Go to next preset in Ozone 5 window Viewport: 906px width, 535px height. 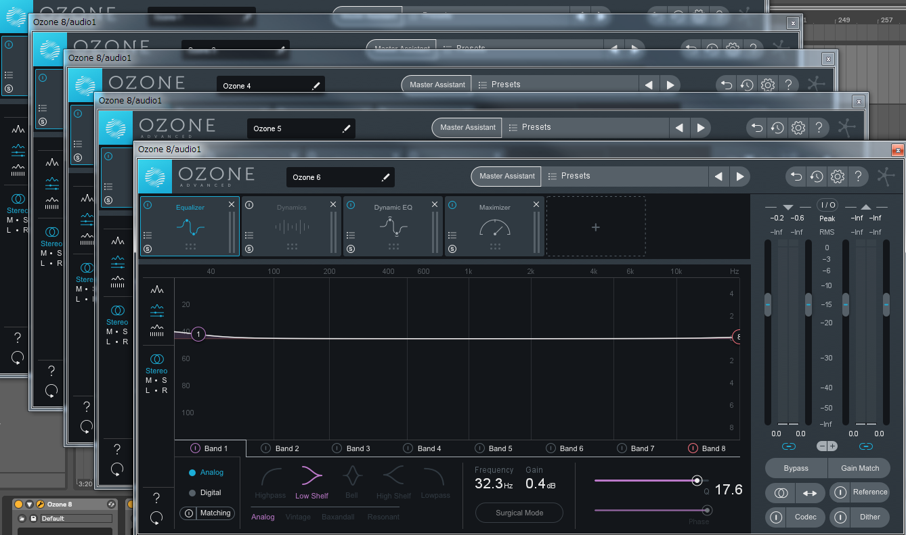[x=701, y=128]
